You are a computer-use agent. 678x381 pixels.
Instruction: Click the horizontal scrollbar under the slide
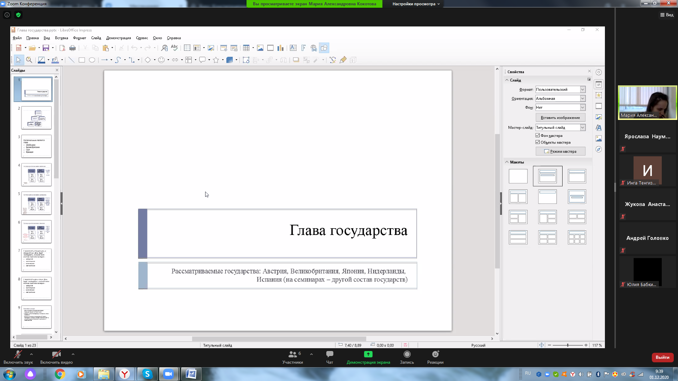[x=279, y=339]
